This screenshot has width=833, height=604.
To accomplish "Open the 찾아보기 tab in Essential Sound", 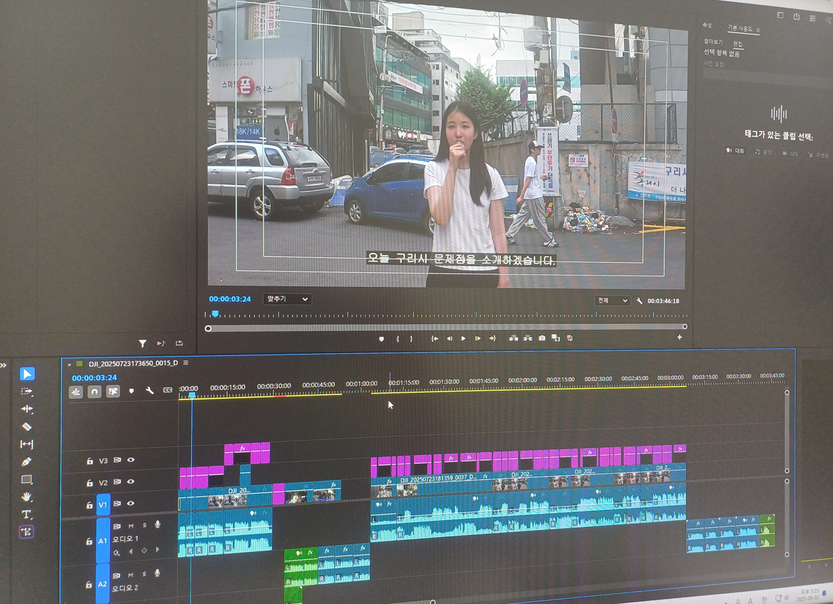I will point(713,42).
